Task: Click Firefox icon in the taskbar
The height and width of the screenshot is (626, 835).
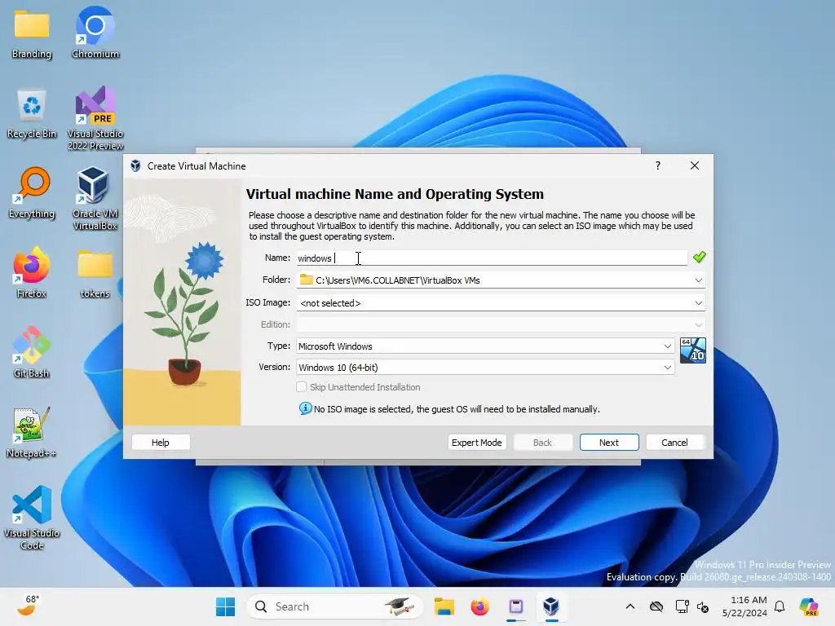Action: (479, 606)
